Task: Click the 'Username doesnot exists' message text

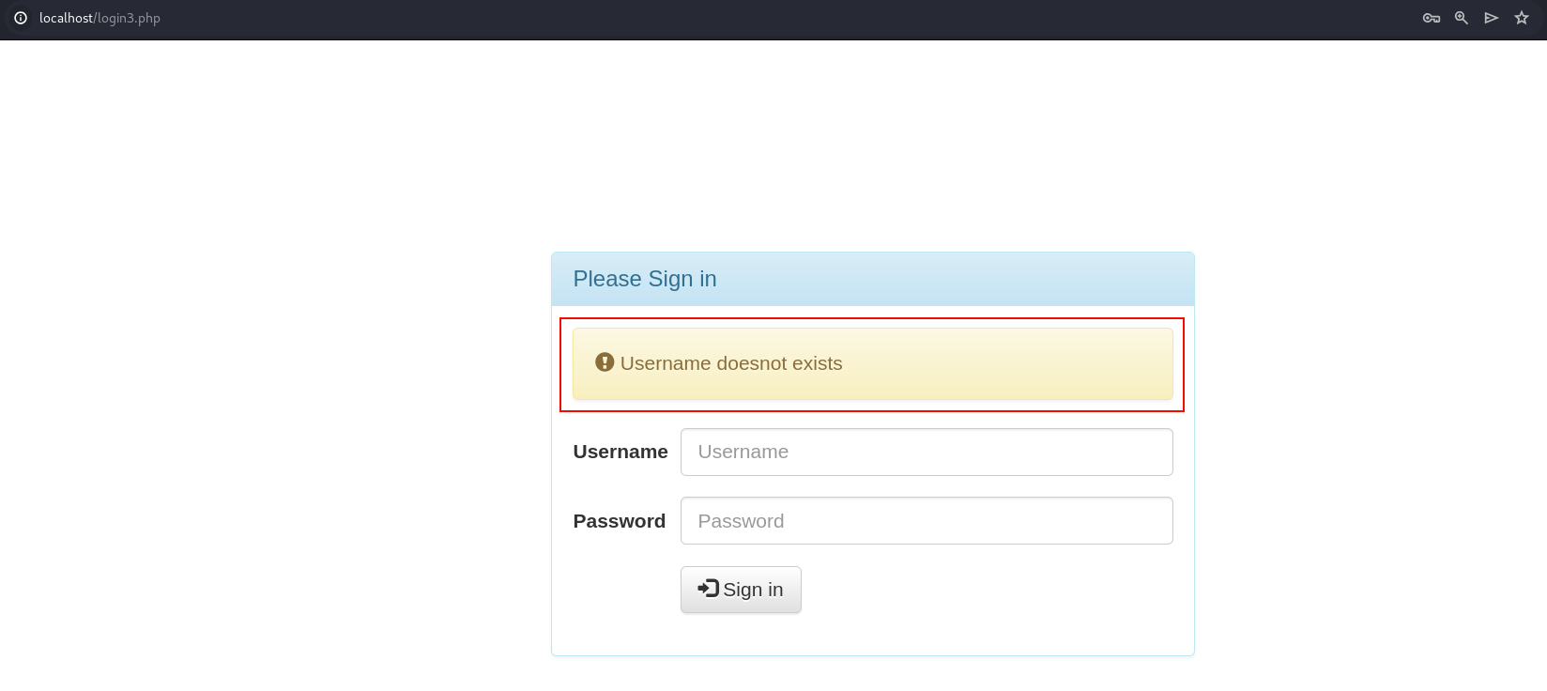Action: click(731, 363)
